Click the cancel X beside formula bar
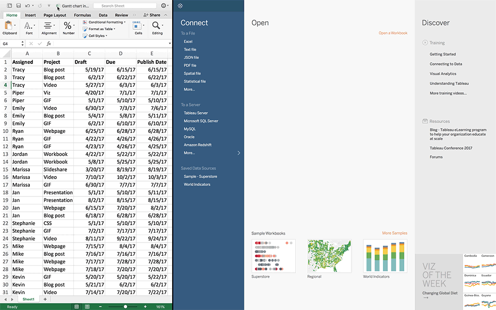 (x=31, y=44)
